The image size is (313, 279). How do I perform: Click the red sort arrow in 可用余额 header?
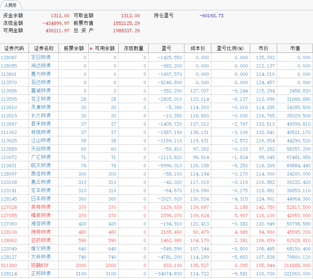pos(91,49)
